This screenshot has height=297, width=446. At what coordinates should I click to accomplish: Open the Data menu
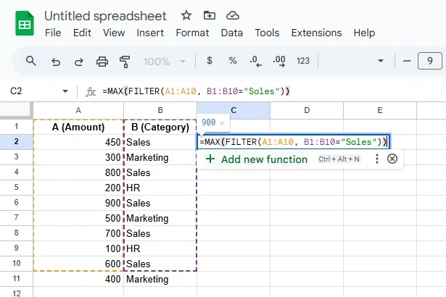[x=232, y=33]
